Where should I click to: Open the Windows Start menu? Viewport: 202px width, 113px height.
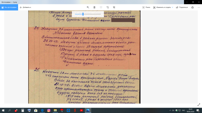(x=3, y=110)
